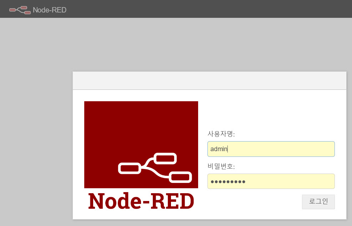This screenshot has width=352, height=226.
Task: Click the 로그인 login button
Action: [x=318, y=202]
